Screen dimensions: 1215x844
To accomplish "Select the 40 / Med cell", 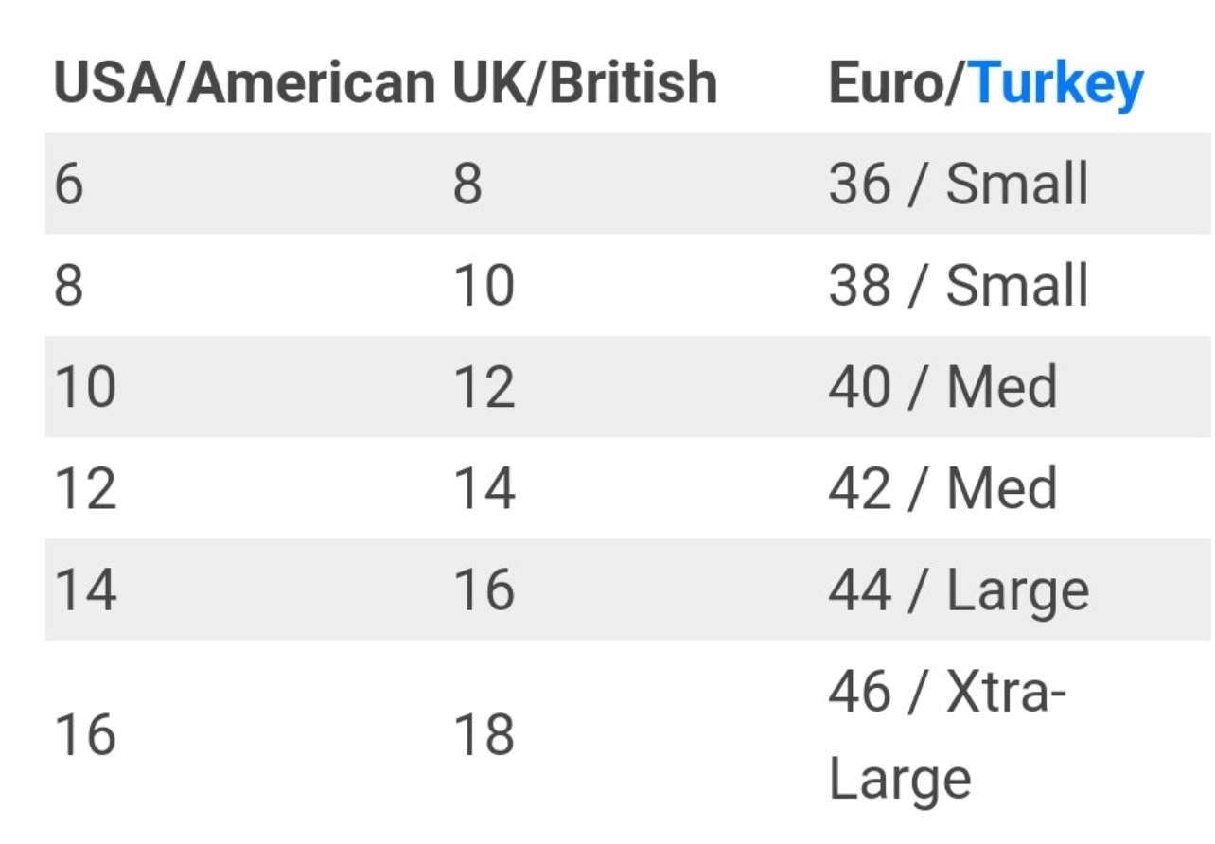I will click(x=943, y=386).
